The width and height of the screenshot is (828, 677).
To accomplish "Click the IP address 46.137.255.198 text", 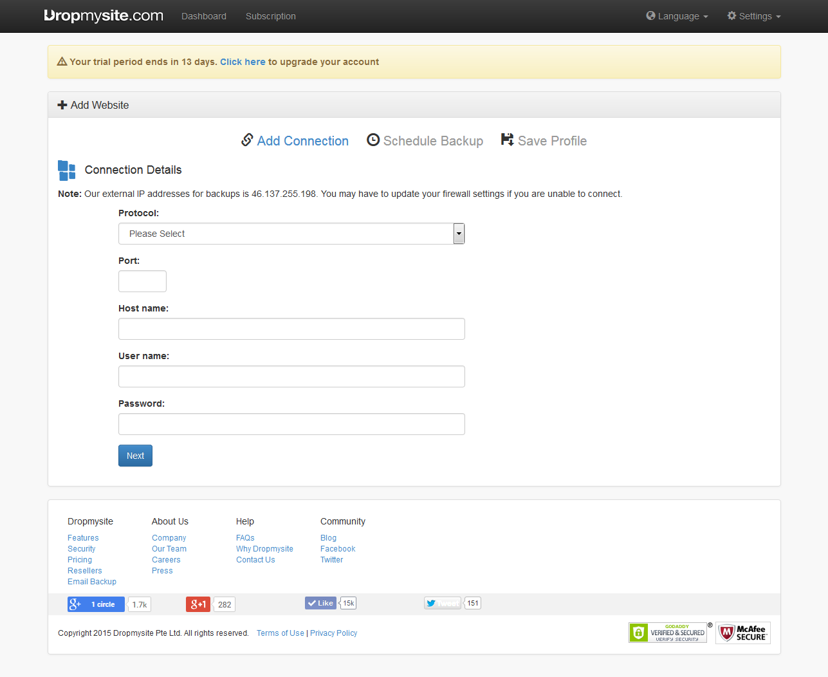I will [x=284, y=194].
